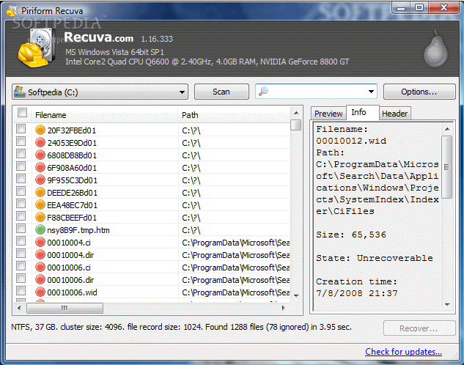Click the file list scroll right arrow
Screen dimensions: 464x365
click(x=283, y=308)
